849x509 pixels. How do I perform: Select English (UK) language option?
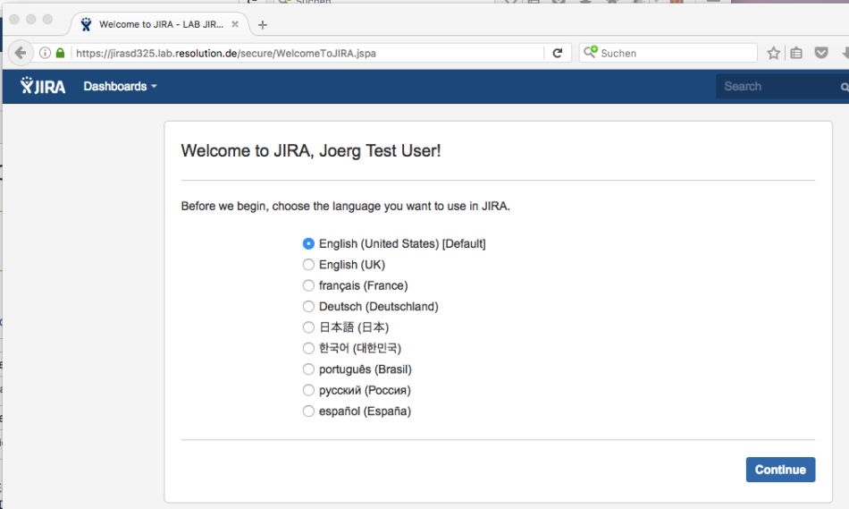pyautogui.click(x=308, y=265)
